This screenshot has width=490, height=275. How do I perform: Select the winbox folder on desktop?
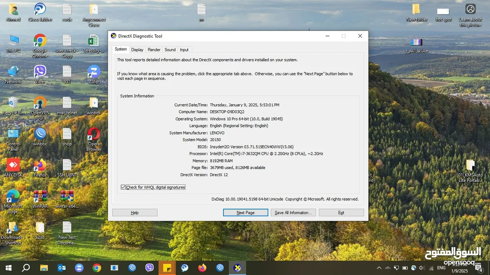pyautogui.click(x=94, y=105)
